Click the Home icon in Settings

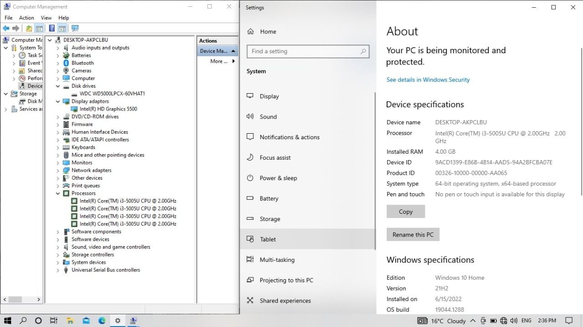[250, 31]
